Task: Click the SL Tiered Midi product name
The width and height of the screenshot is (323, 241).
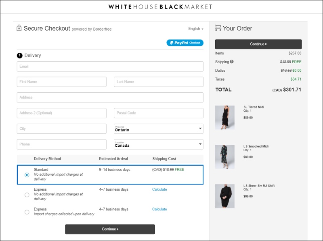Action: [254, 107]
